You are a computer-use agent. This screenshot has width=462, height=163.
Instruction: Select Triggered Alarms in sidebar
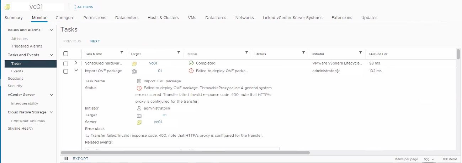click(27, 46)
